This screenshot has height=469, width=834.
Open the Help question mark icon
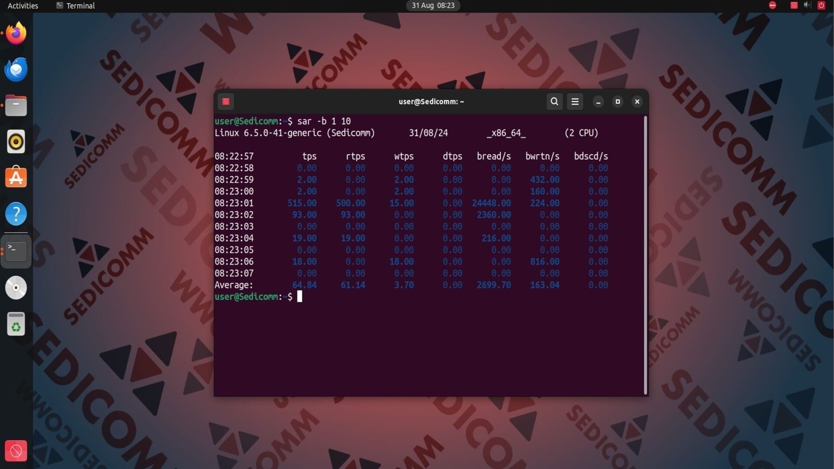click(16, 214)
